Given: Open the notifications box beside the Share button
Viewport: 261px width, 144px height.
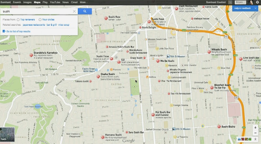Looking at the screenshot, I should point(230,2).
